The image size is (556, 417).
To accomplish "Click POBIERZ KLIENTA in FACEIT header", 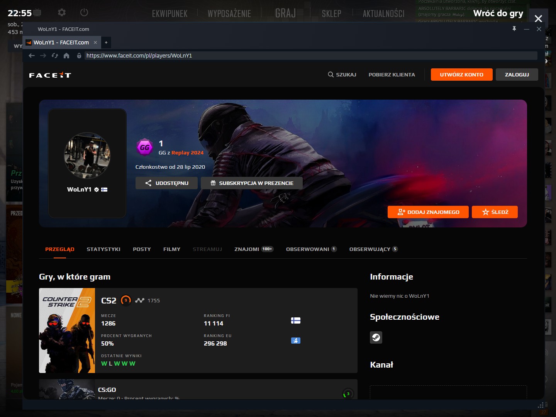I will 392,75.
